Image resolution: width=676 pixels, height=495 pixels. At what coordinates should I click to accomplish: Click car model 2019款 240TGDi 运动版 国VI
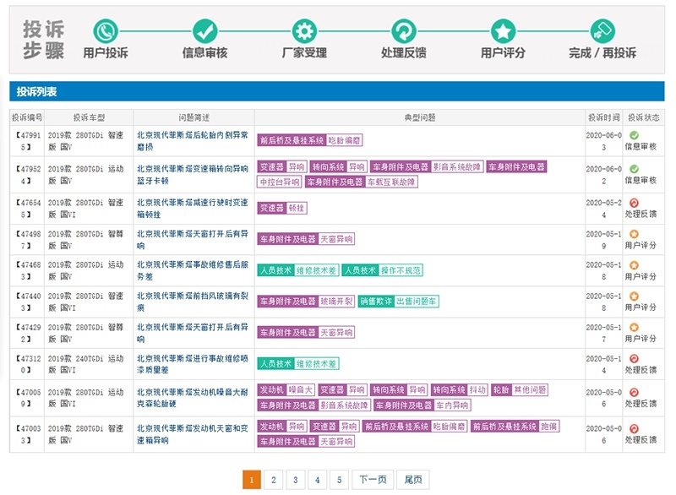tap(85, 364)
